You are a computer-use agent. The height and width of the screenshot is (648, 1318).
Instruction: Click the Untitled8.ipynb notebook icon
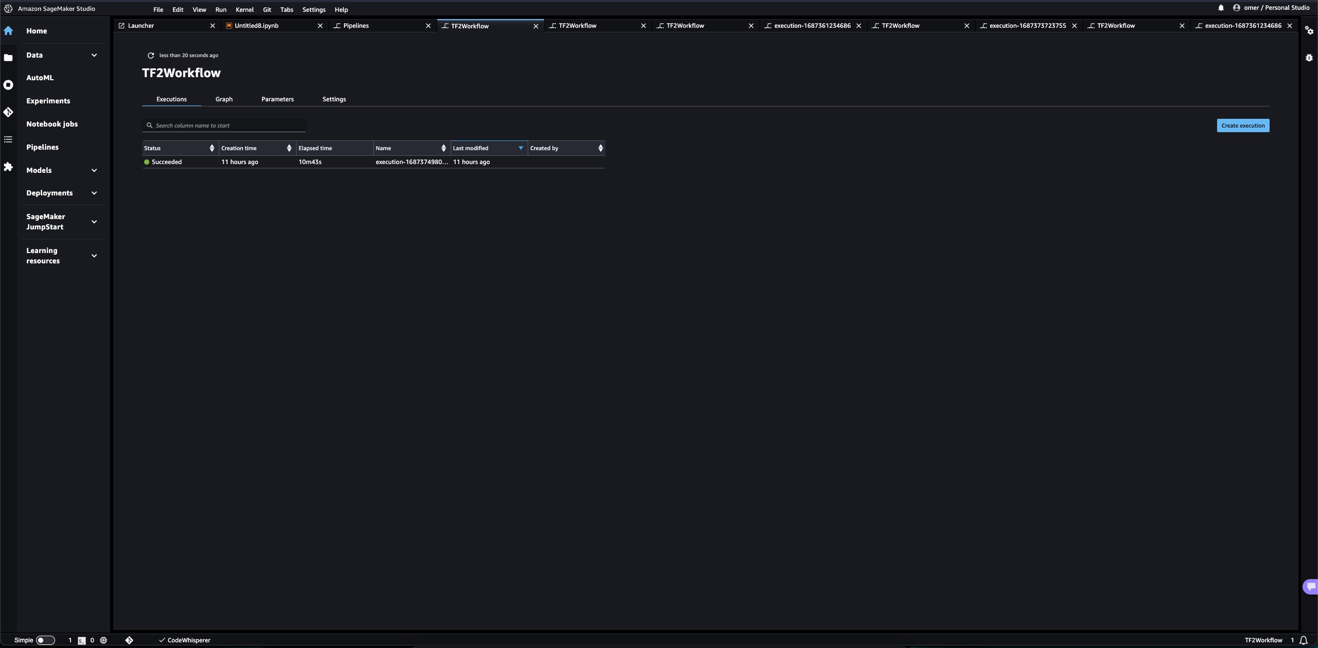coord(229,26)
